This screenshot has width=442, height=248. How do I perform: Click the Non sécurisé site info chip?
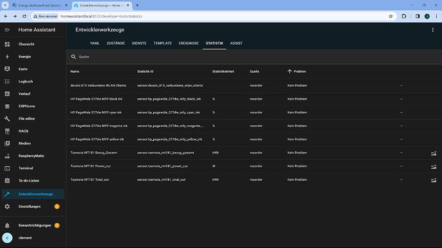coord(45,17)
